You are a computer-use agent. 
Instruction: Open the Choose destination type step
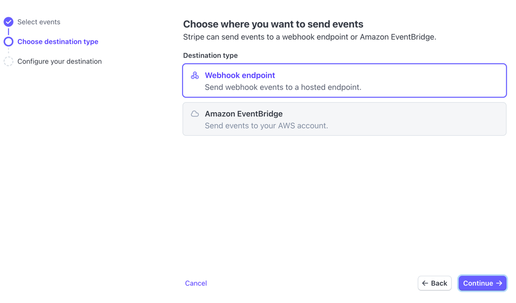click(58, 41)
